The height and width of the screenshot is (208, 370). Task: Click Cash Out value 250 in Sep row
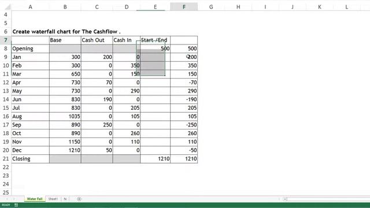pos(97,125)
